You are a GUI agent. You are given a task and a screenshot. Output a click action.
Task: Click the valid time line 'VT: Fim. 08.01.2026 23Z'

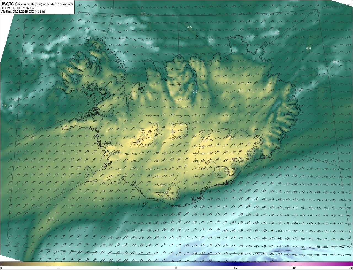coord(17,12)
